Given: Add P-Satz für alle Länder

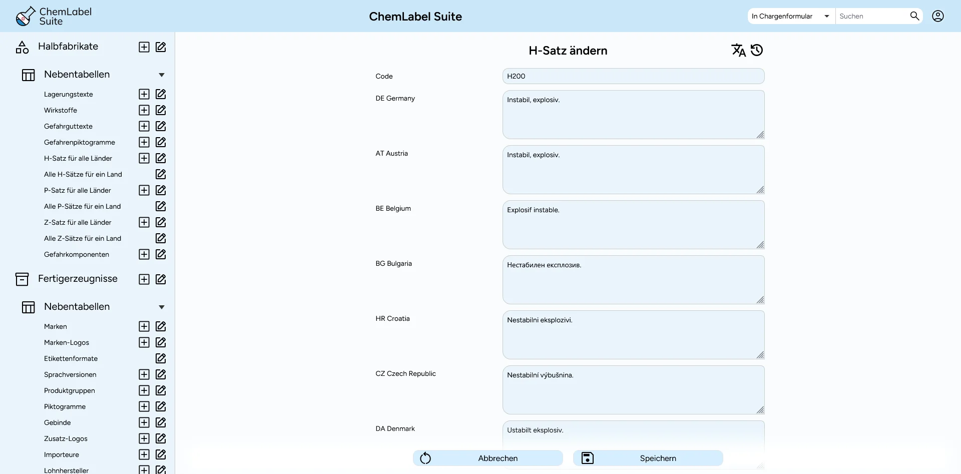Looking at the screenshot, I should (144, 190).
